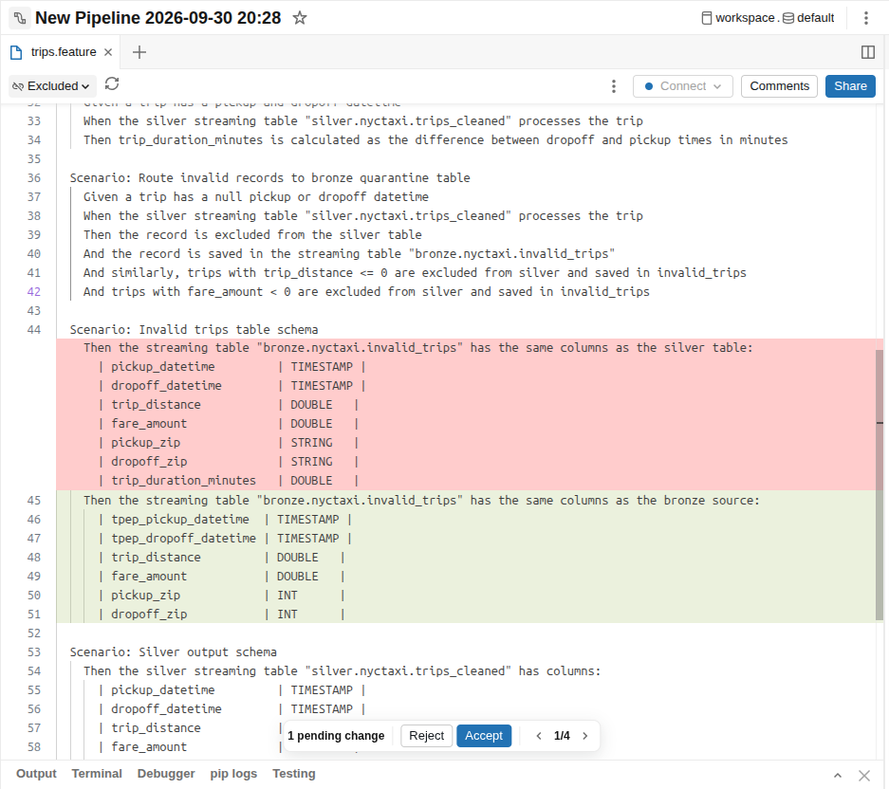
Task: Add a new file tab with plus
Action: click(x=139, y=52)
